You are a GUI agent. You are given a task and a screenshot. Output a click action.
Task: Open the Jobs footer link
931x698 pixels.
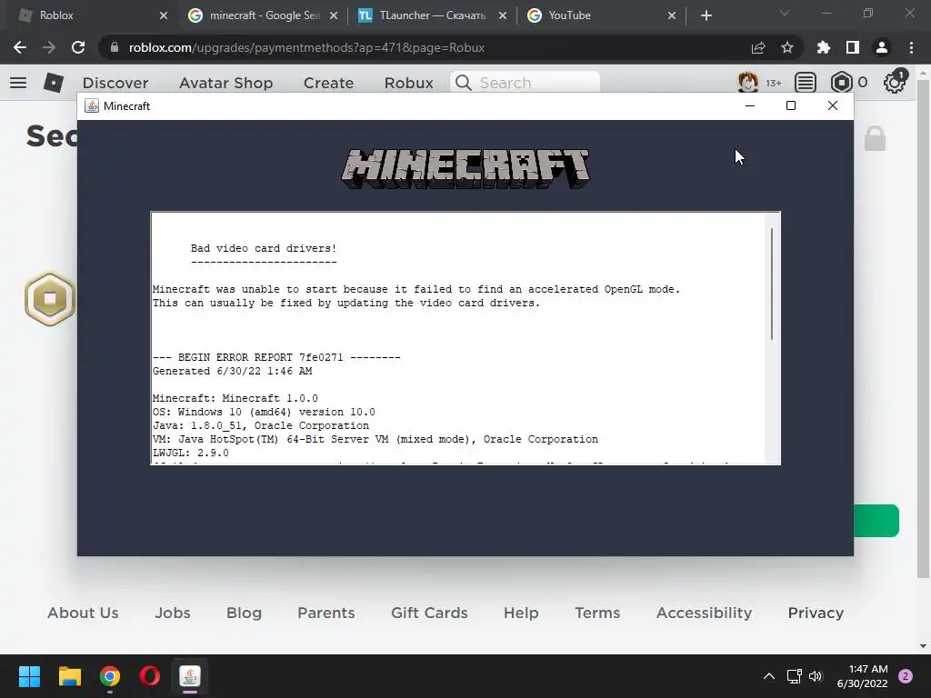(x=172, y=613)
